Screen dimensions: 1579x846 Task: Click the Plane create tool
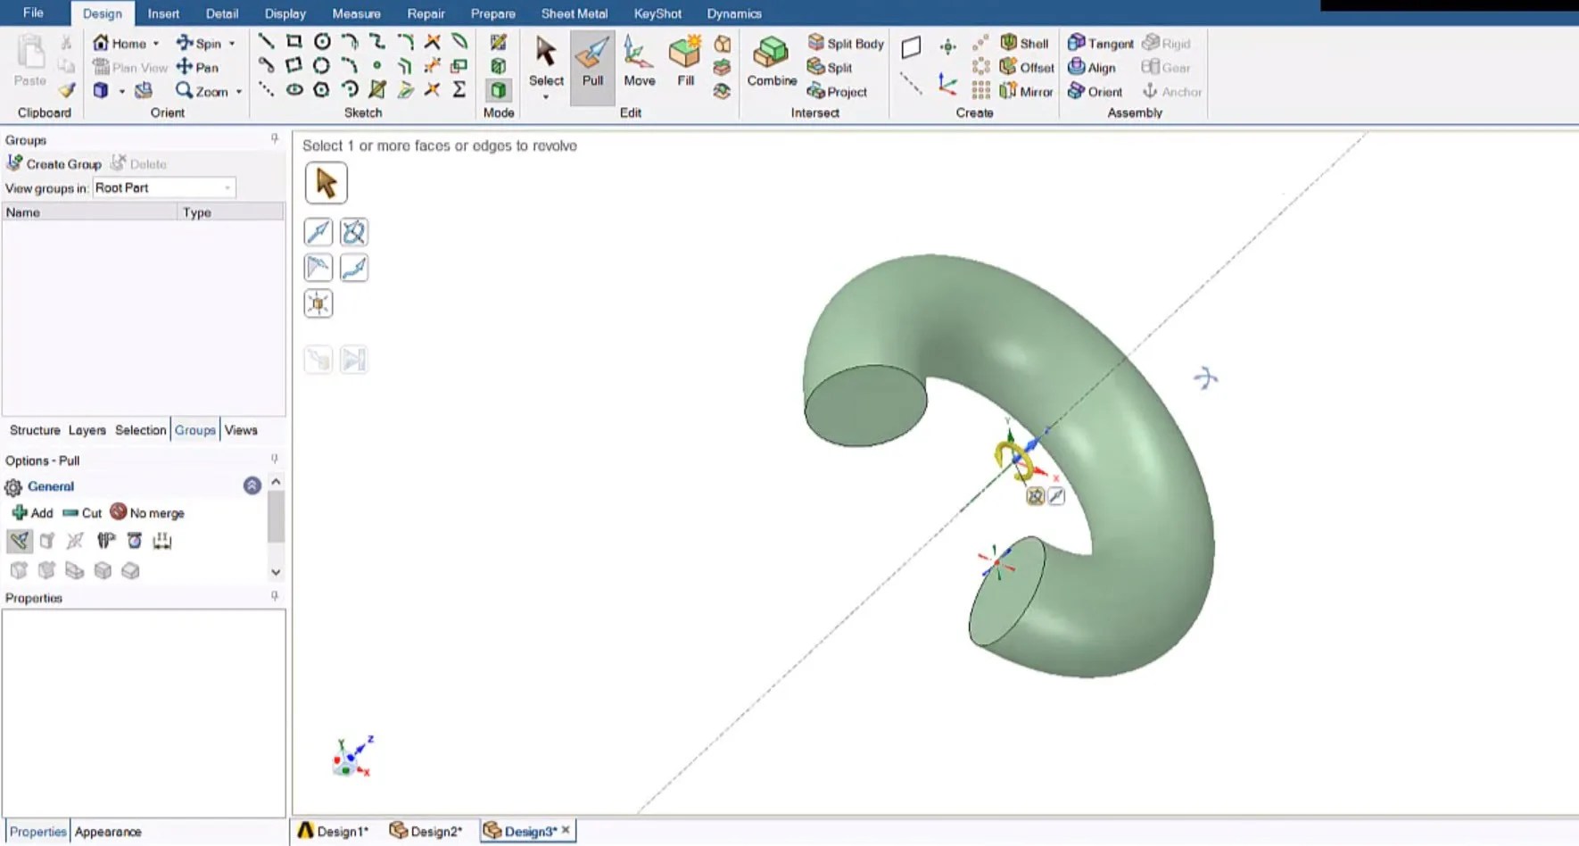pos(911,46)
